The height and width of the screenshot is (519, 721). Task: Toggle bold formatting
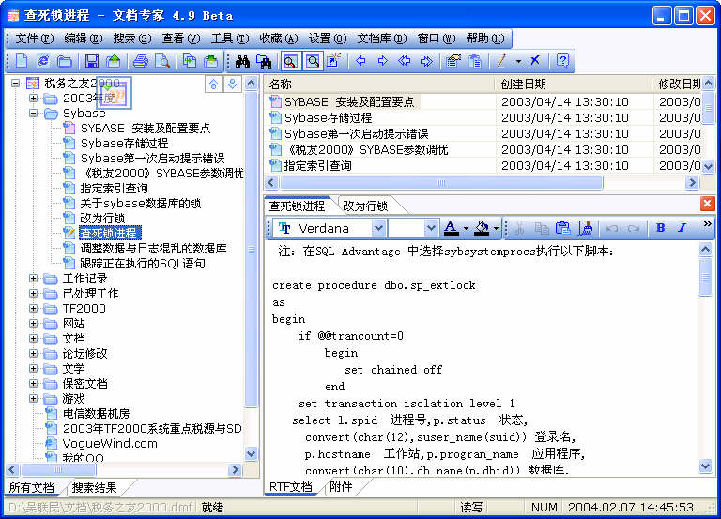[x=660, y=228]
